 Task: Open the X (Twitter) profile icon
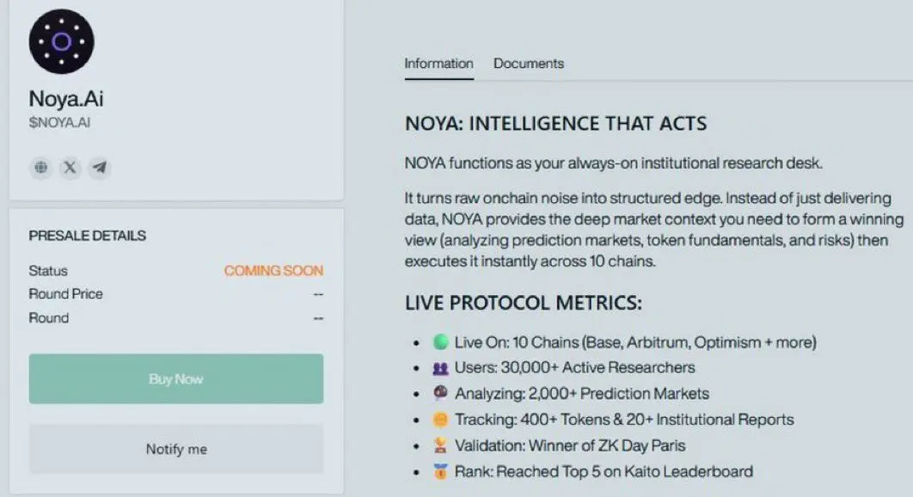click(70, 168)
